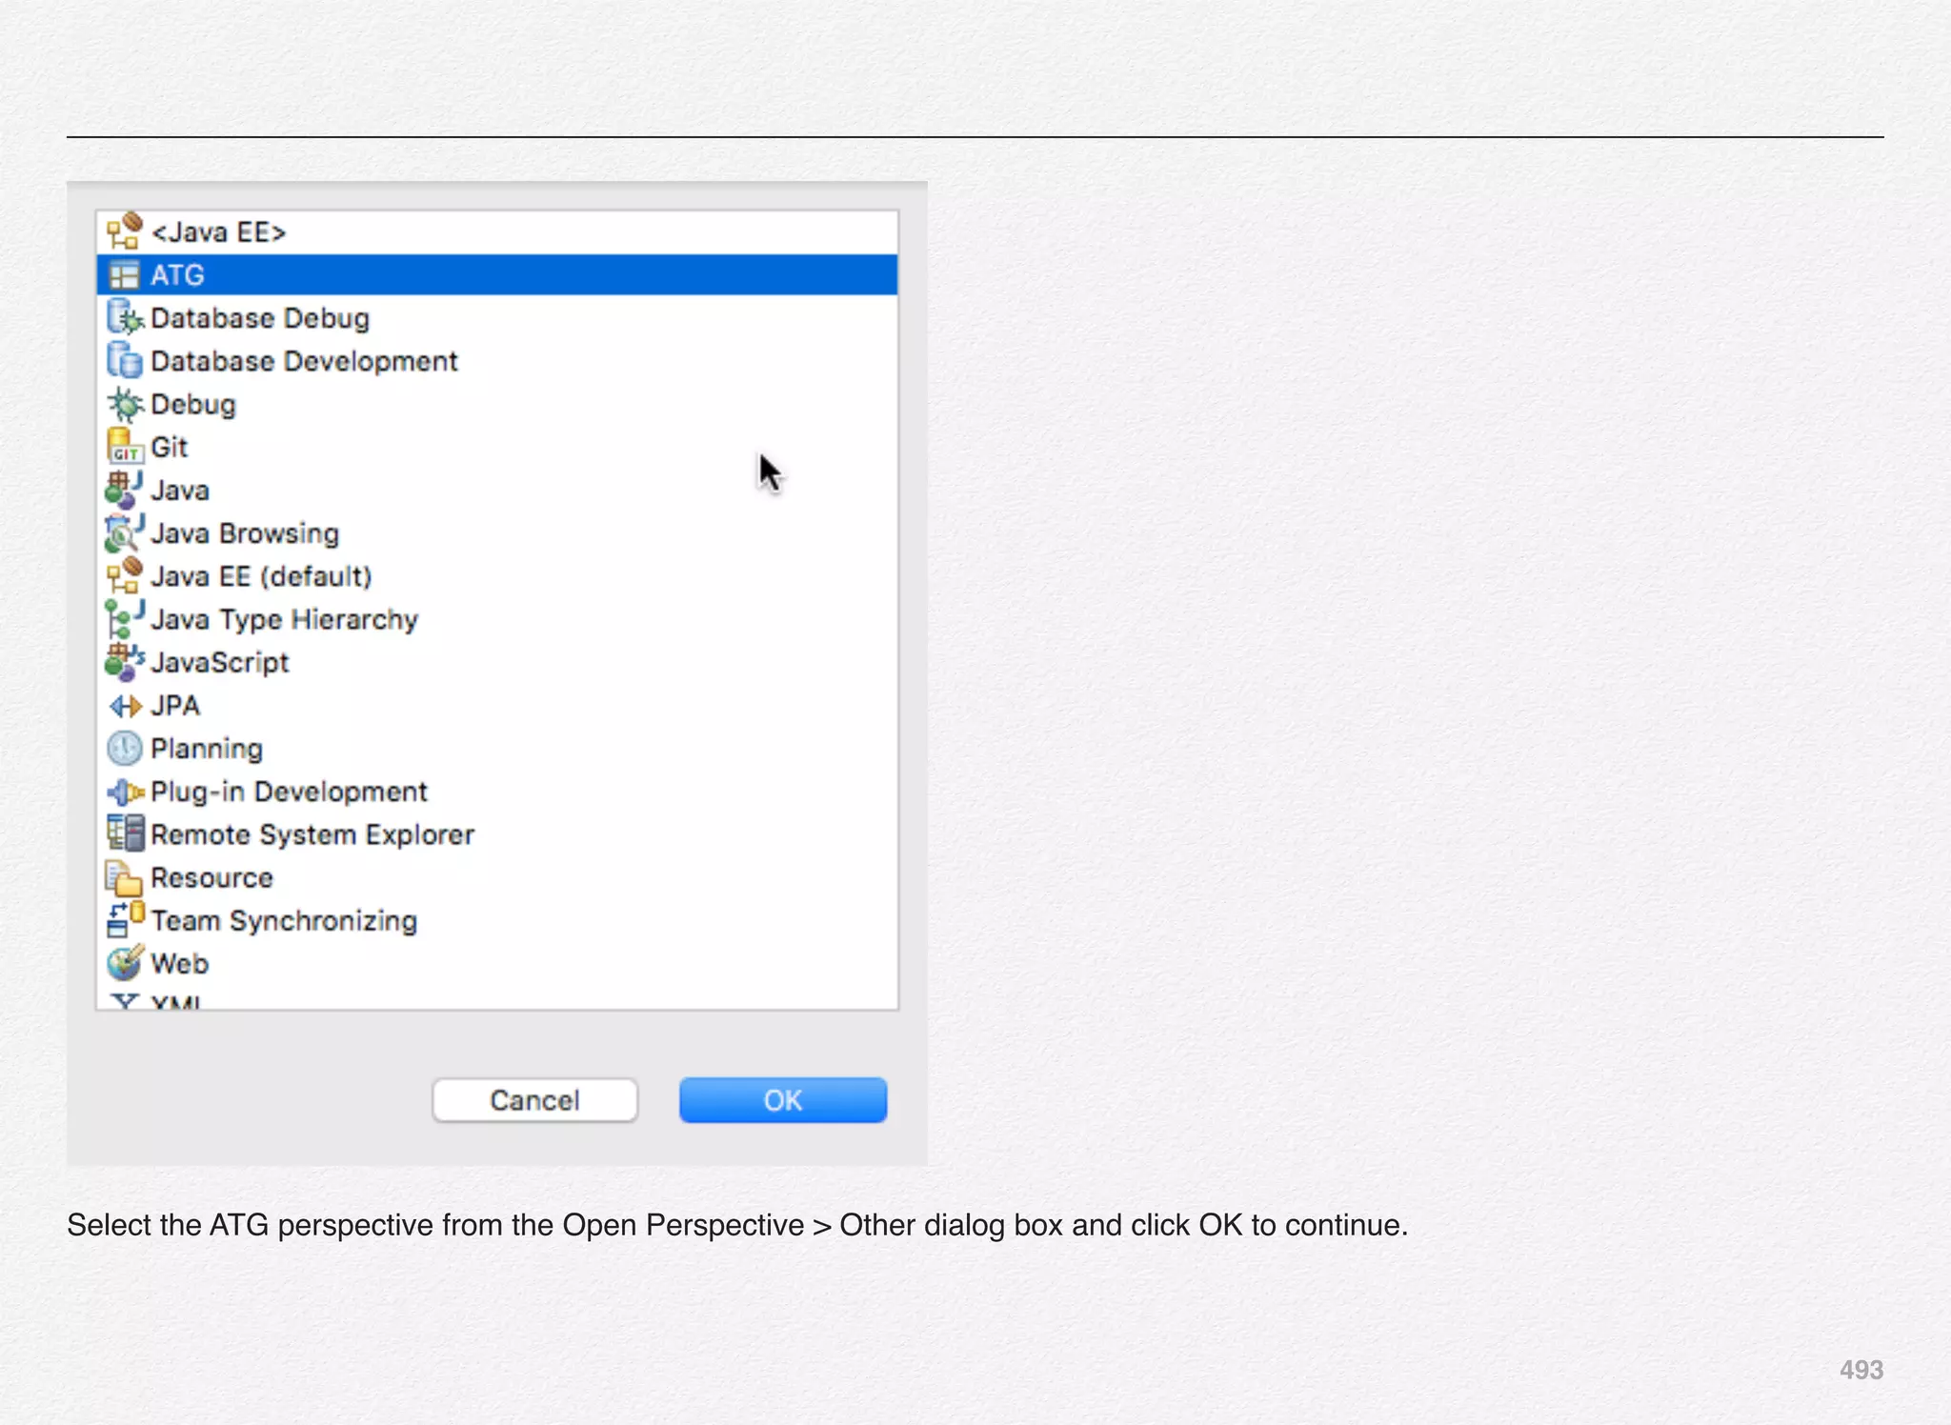The height and width of the screenshot is (1425, 1951).
Task: Click the JavaScript perspective icon
Action: point(125,662)
